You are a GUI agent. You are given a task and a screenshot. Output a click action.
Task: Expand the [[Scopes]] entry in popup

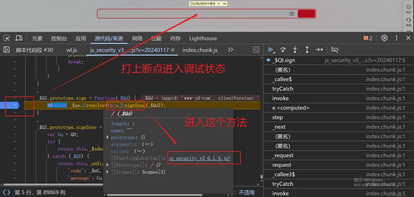point(108,172)
